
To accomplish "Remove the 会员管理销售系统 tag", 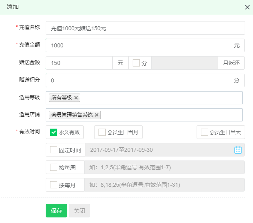I will [x=97, y=115].
